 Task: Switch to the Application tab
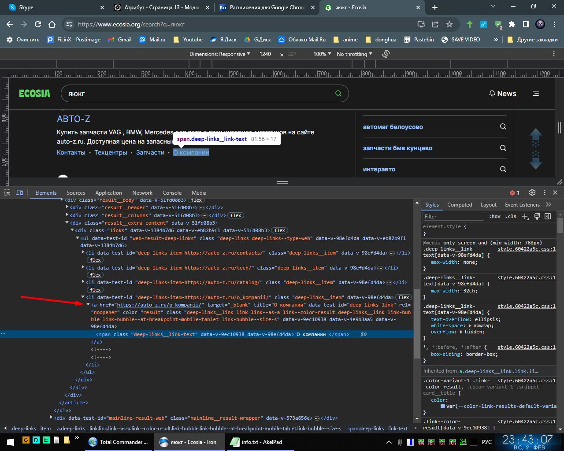coord(108,193)
